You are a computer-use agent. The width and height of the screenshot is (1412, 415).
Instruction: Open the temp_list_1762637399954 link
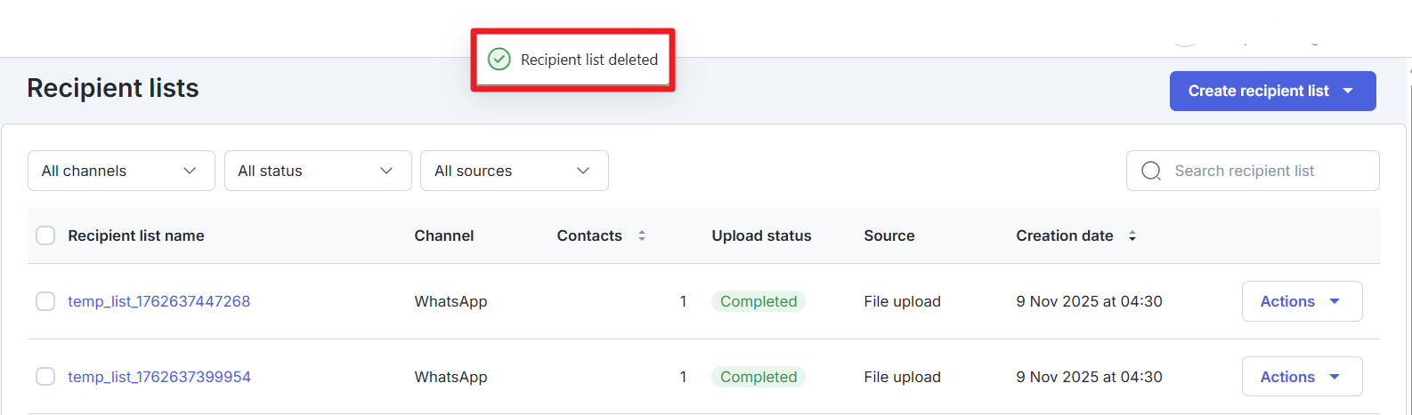(x=159, y=377)
